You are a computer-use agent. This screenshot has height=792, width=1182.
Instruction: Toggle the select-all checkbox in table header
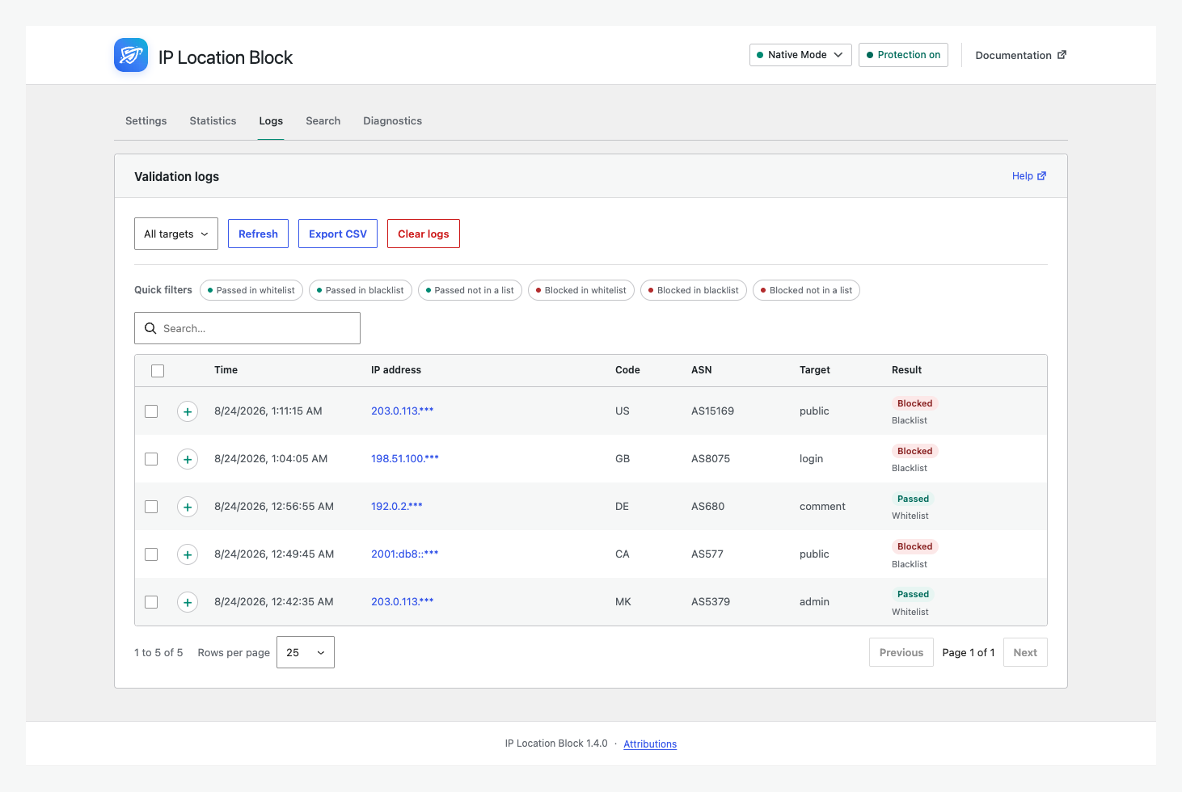[x=158, y=371]
